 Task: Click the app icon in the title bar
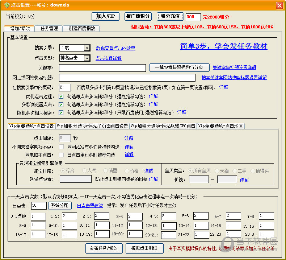click(x=7, y=5)
